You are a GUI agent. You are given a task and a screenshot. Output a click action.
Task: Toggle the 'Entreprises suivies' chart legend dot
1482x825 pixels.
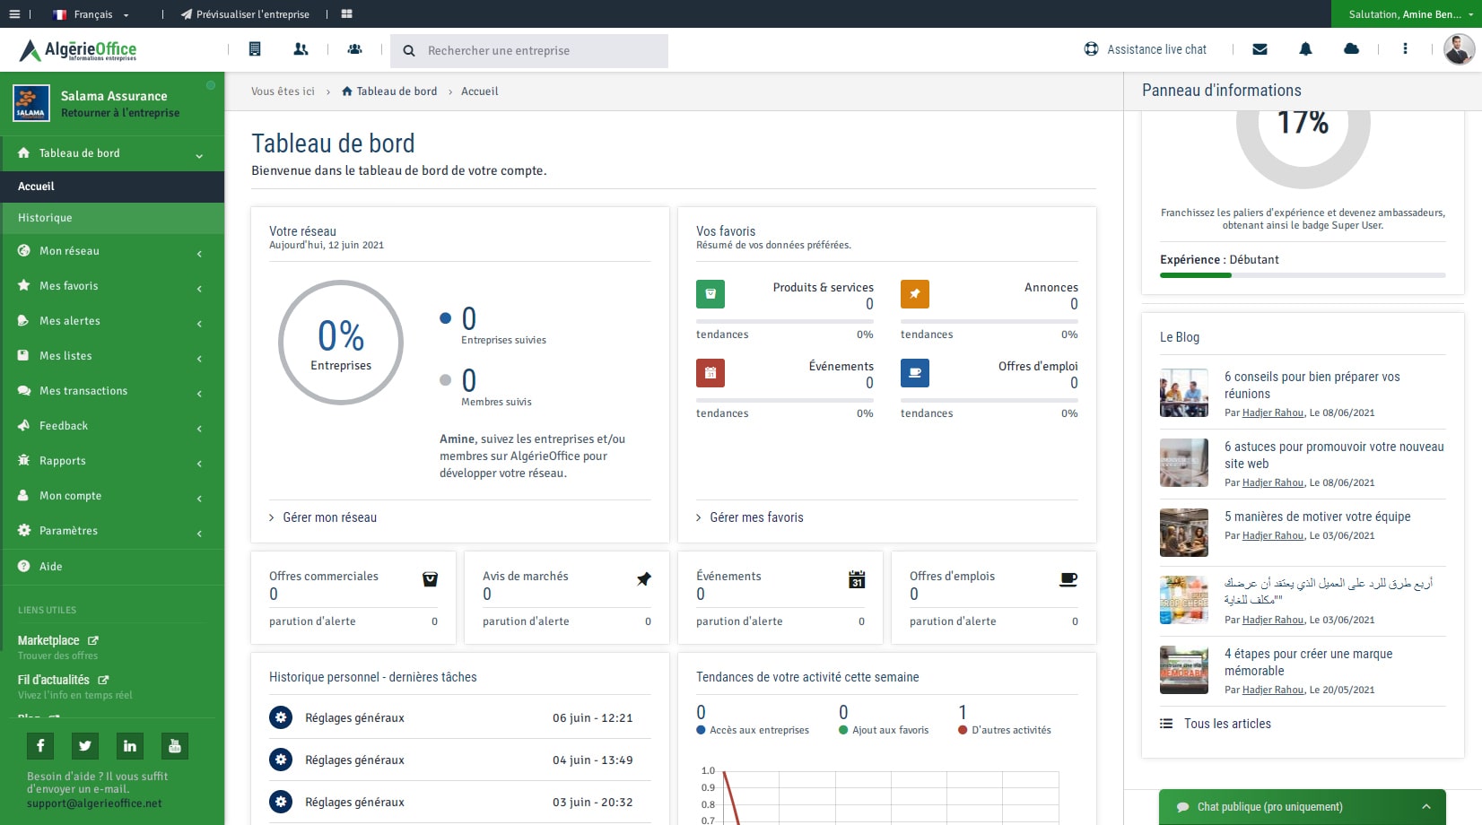coord(445,317)
